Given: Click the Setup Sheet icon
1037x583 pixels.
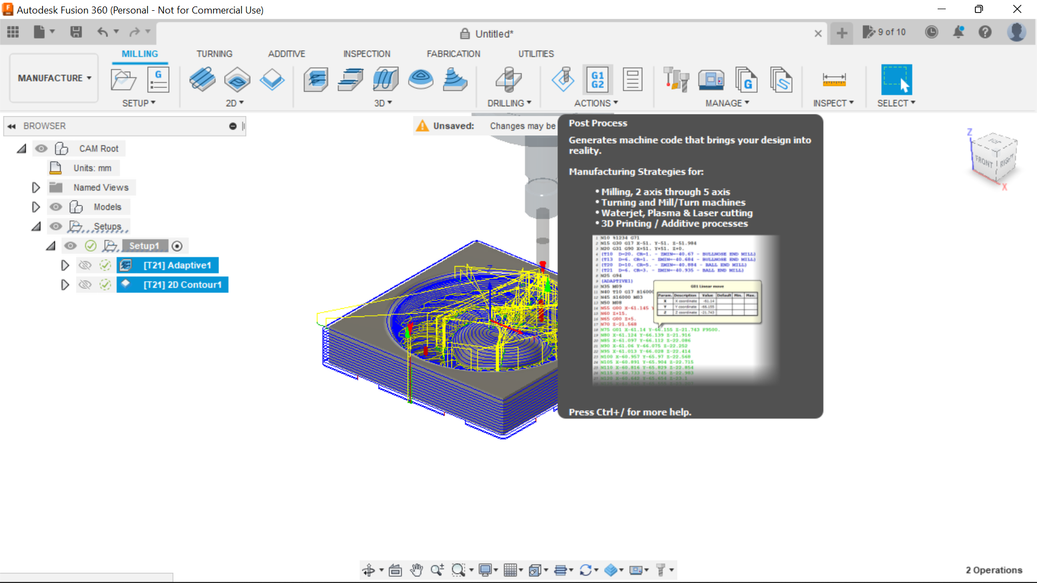Looking at the screenshot, I should 632,80.
